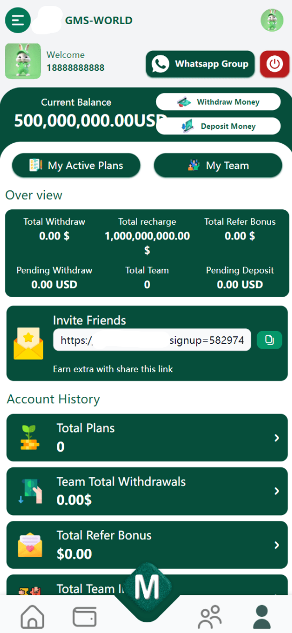Copy the invite link with copy icon
The image size is (292, 633).
(269, 340)
